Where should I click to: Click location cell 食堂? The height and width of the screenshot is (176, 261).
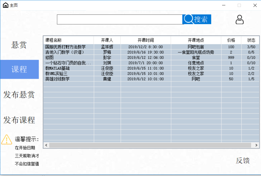tap(196, 57)
